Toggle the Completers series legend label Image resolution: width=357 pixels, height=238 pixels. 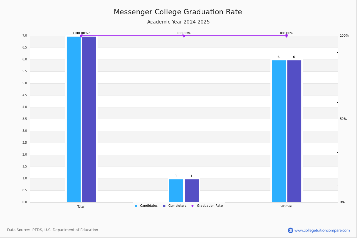(177, 206)
